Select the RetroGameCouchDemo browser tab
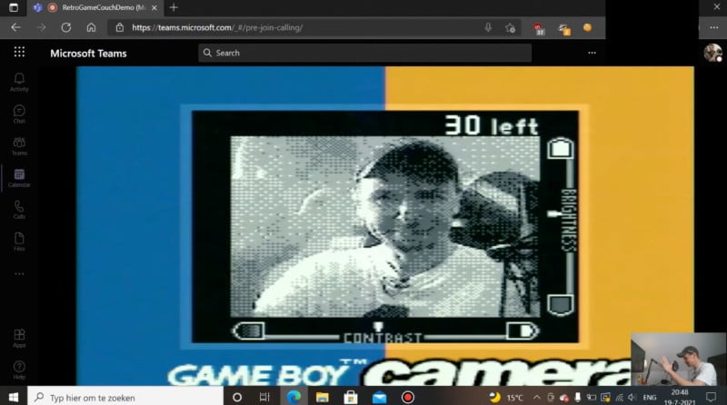727x405 pixels. click(x=96, y=8)
